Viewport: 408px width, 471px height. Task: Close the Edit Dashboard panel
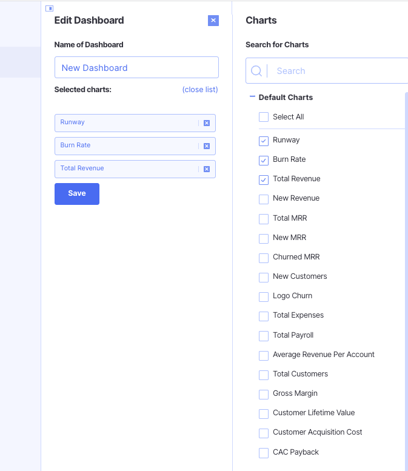point(213,21)
